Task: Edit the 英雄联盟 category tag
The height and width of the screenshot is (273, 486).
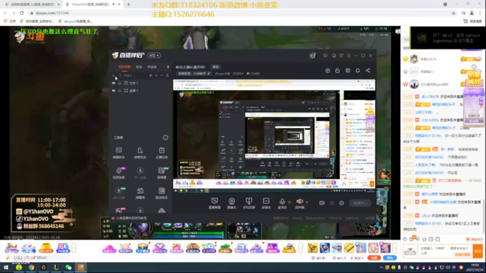Action: pos(194,73)
